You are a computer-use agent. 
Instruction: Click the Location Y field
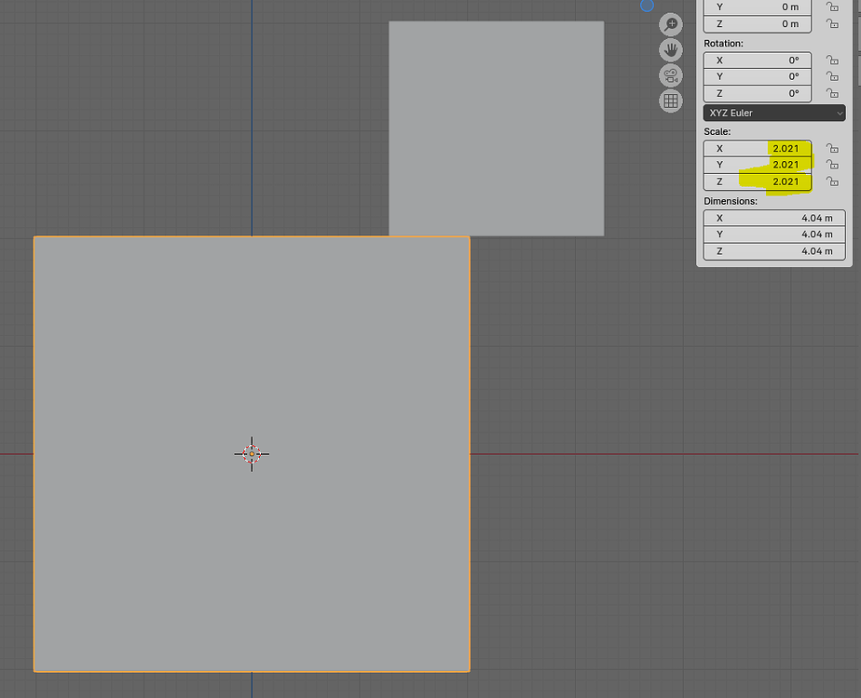click(758, 7)
